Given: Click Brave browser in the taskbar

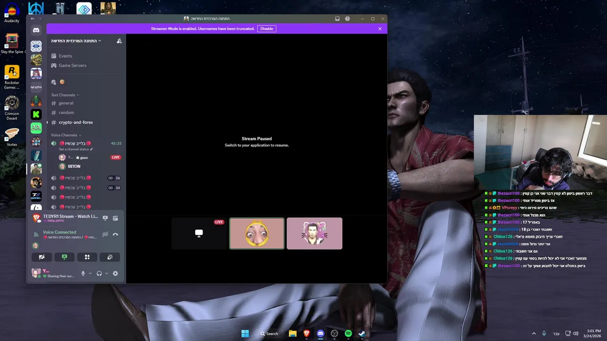Looking at the screenshot, I should pos(306,333).
